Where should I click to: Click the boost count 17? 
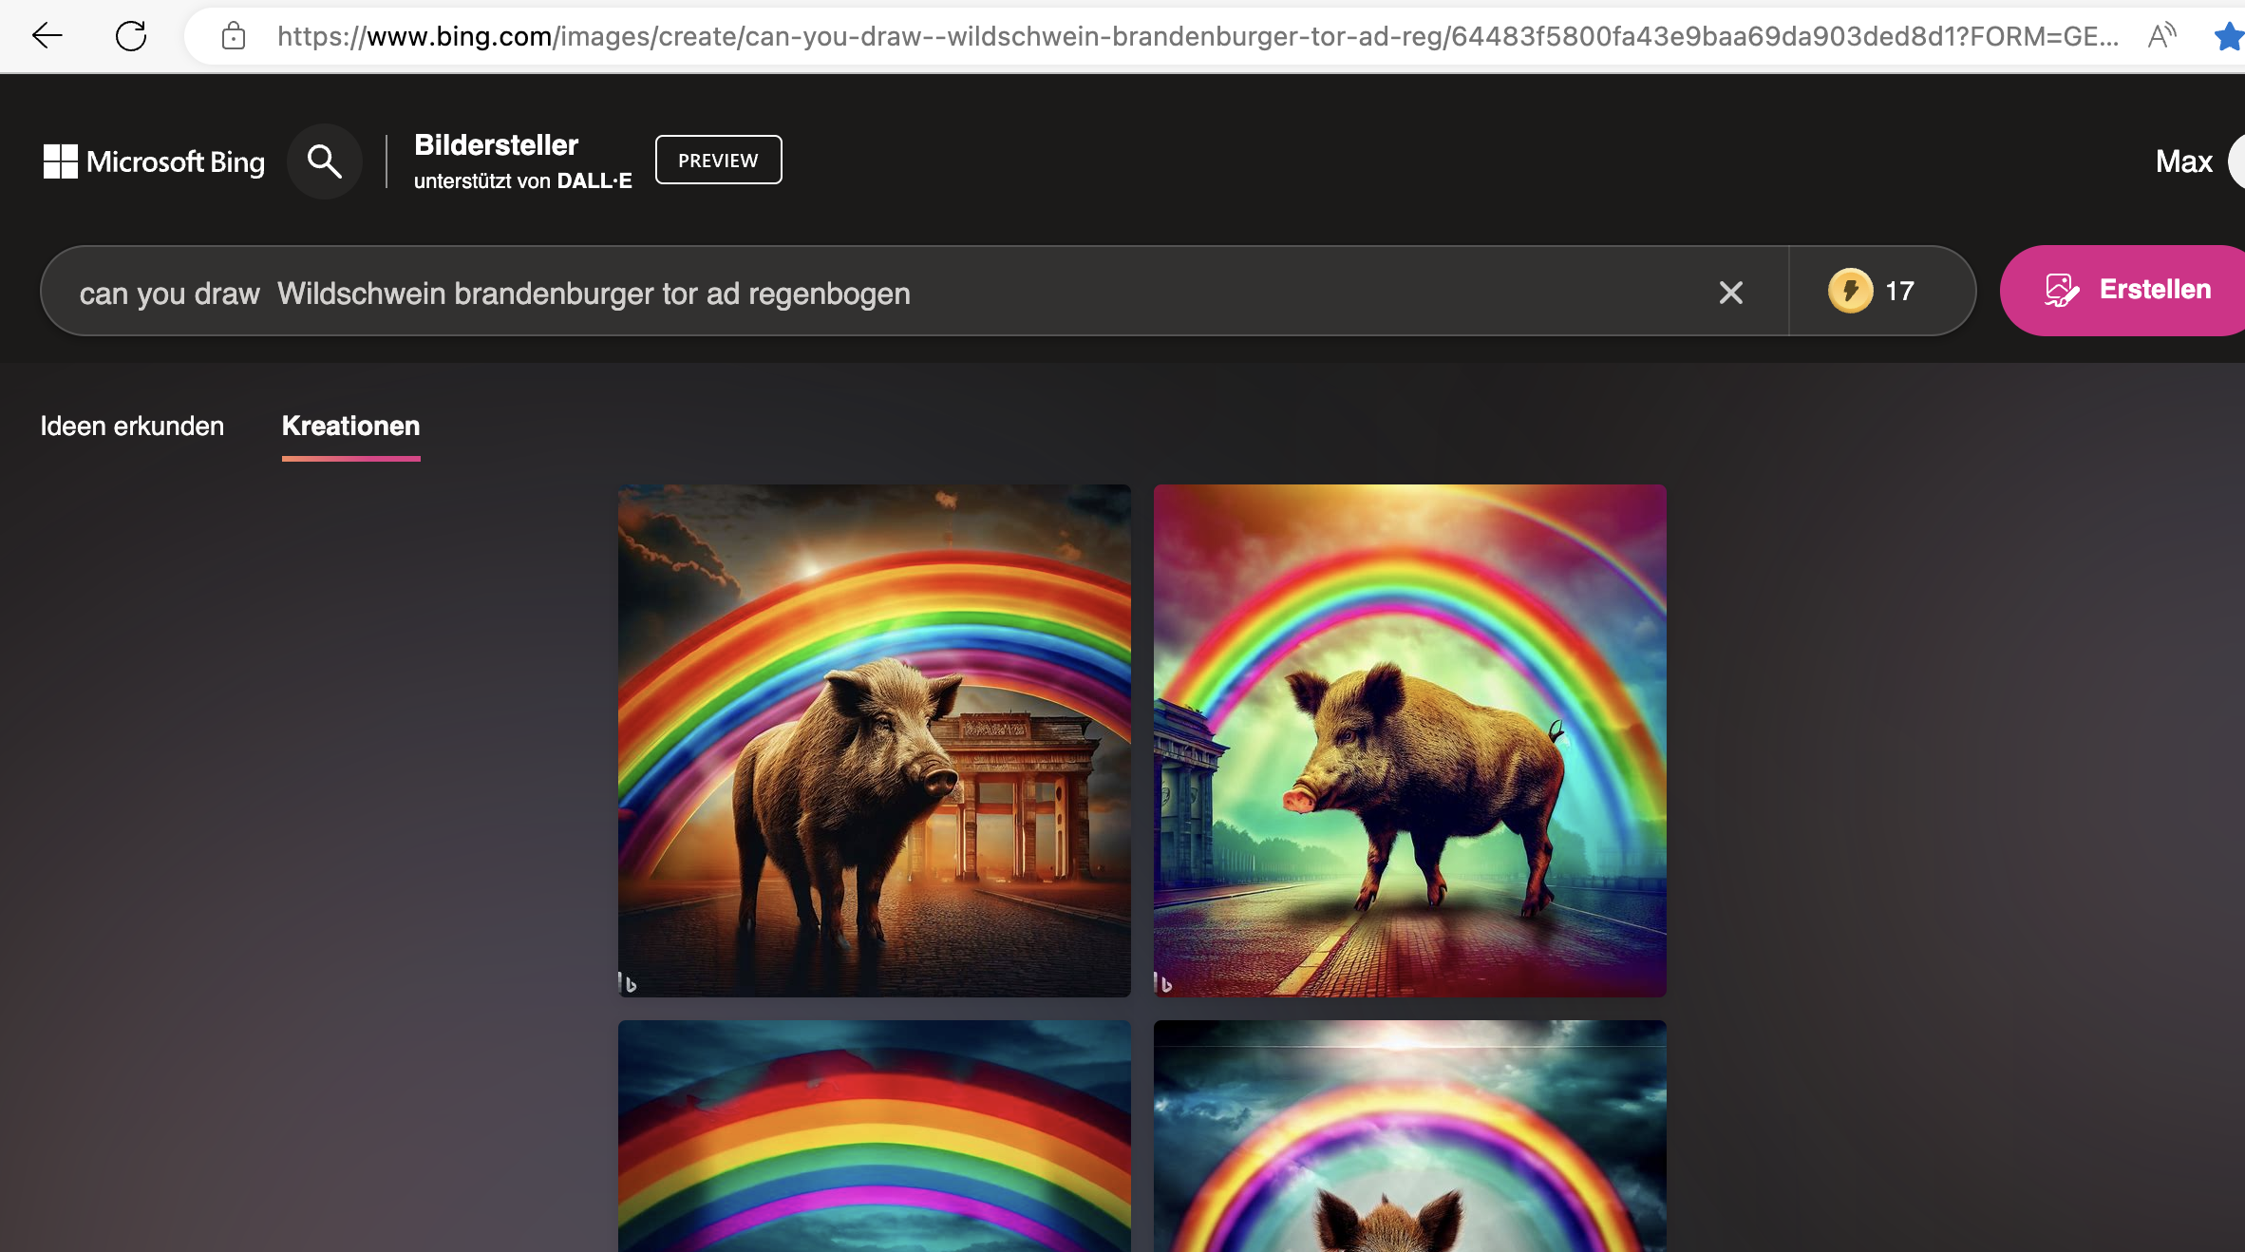coord(1899,291)
